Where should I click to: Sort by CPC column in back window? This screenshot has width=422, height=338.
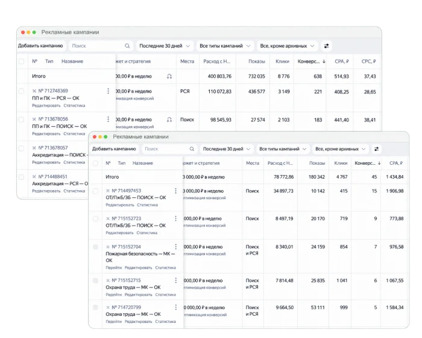[x=368, y=62]
